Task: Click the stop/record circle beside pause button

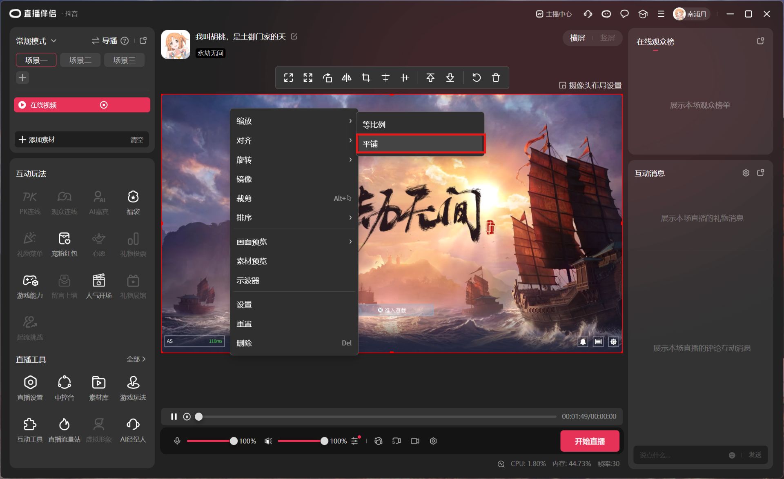Action: 187,417
